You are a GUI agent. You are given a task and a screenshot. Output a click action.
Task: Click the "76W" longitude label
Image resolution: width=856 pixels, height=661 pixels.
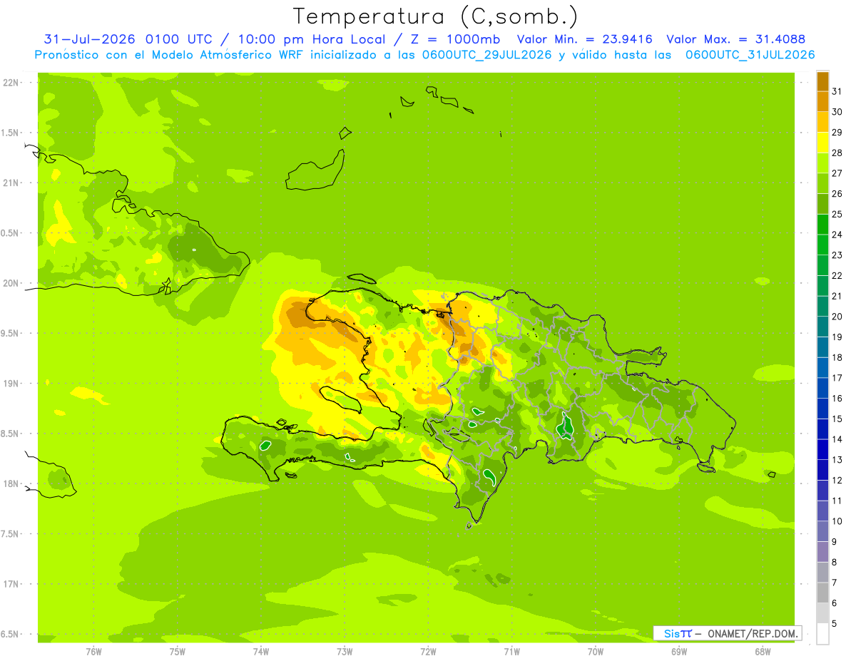coord(93,651)
